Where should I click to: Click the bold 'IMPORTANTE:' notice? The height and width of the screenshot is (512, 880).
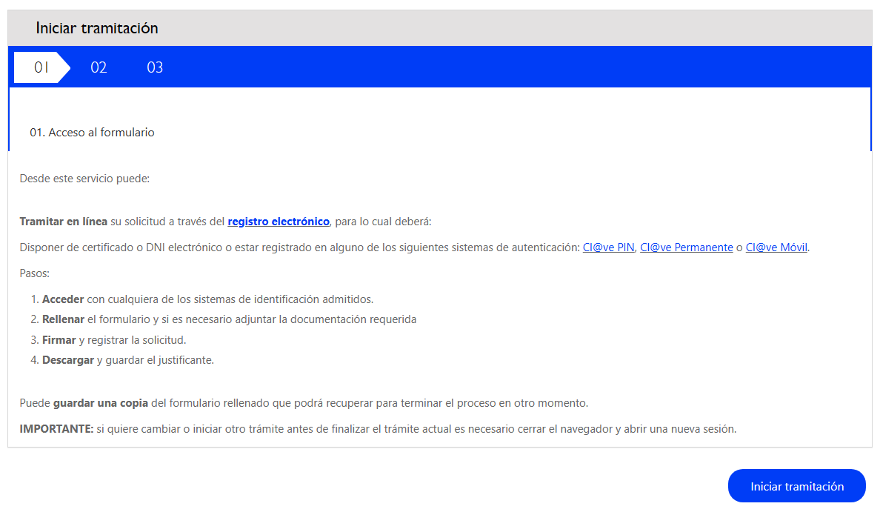coord(56,429)
